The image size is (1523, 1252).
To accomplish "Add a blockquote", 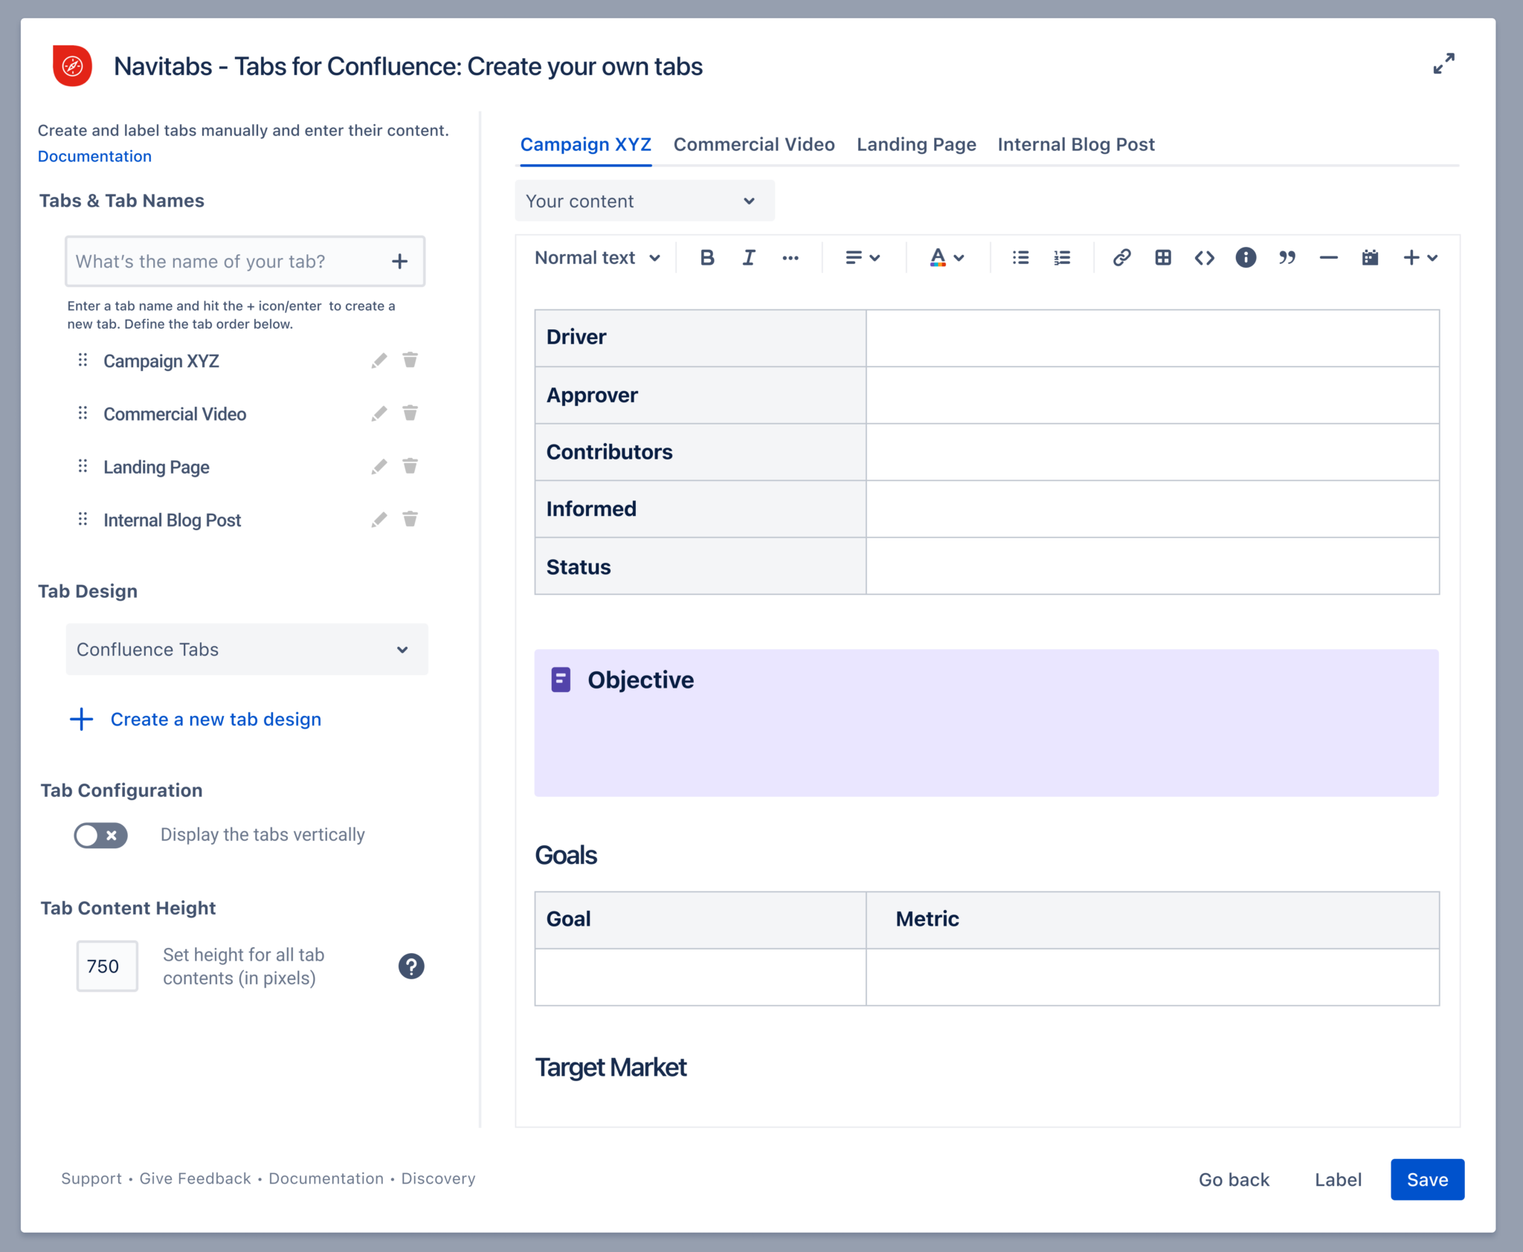I will point(1288,258).
